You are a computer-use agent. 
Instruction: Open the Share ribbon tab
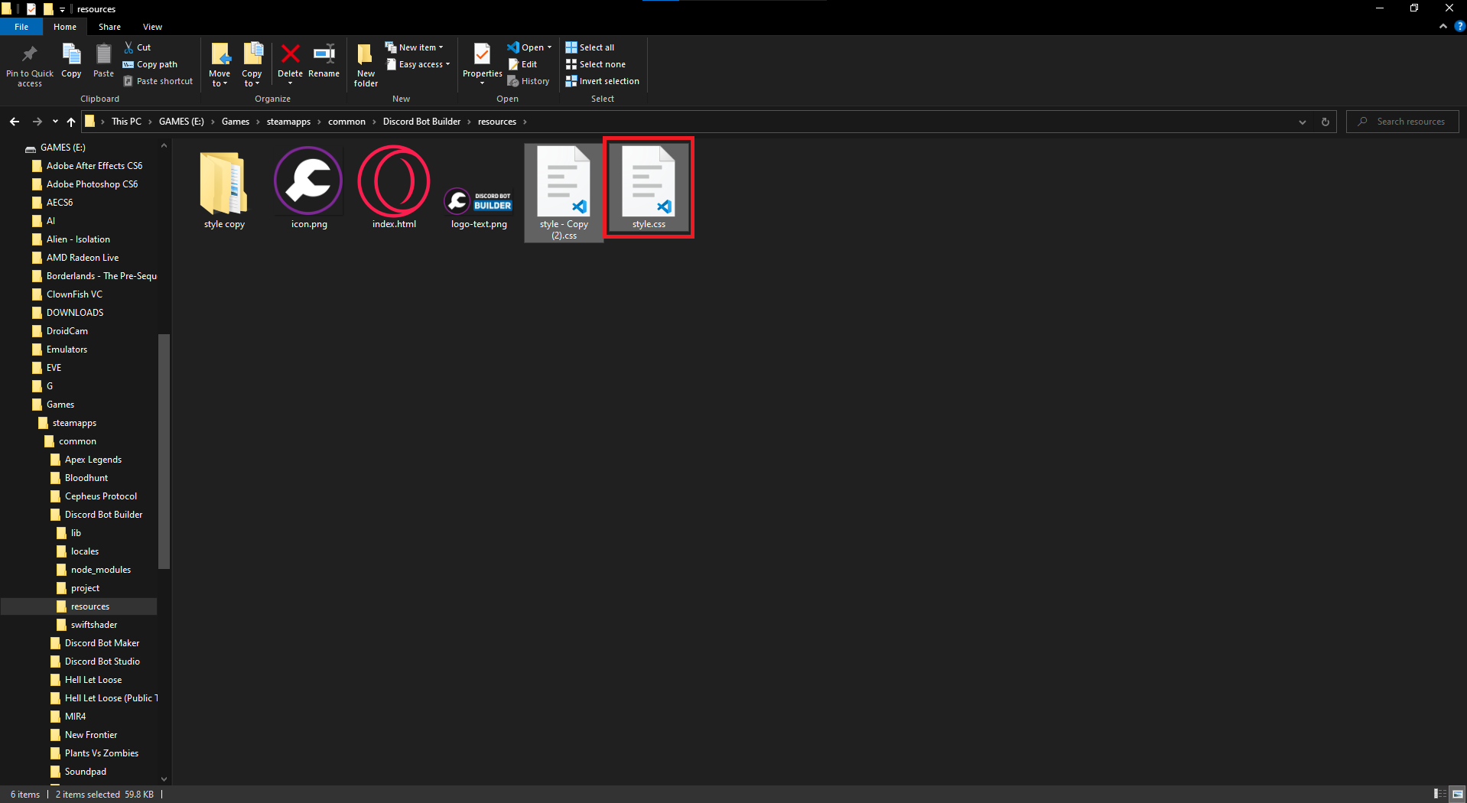click(109, 27)
